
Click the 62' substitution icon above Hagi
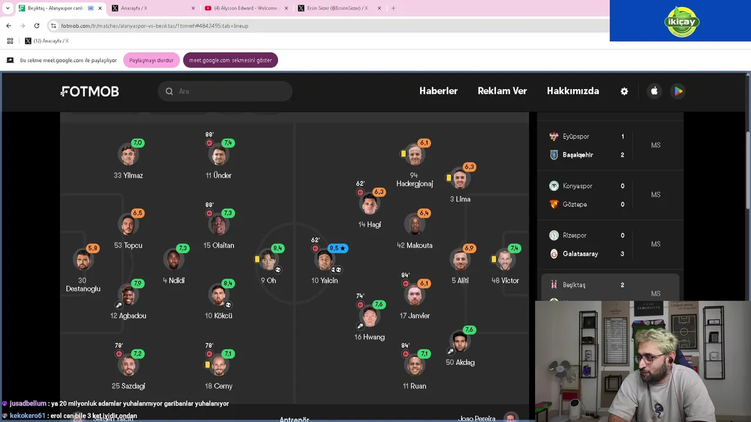pos(360,192)
